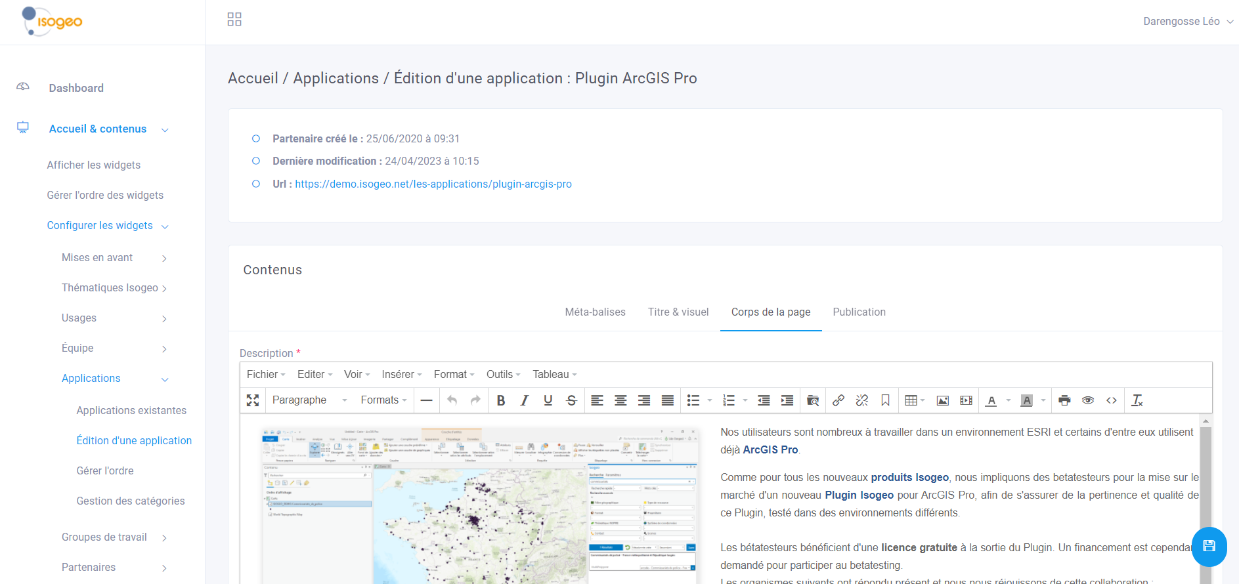The image size is (1239, 584).
Task: Preview the content with the eye icon
Action: (1088, 400)
